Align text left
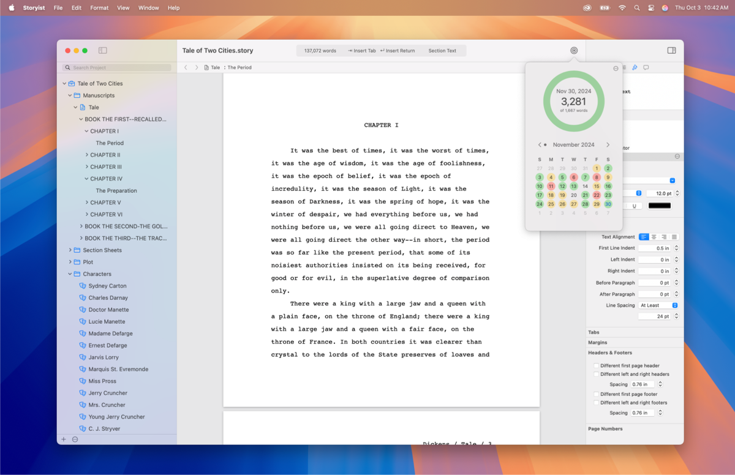 coord(644,237)
